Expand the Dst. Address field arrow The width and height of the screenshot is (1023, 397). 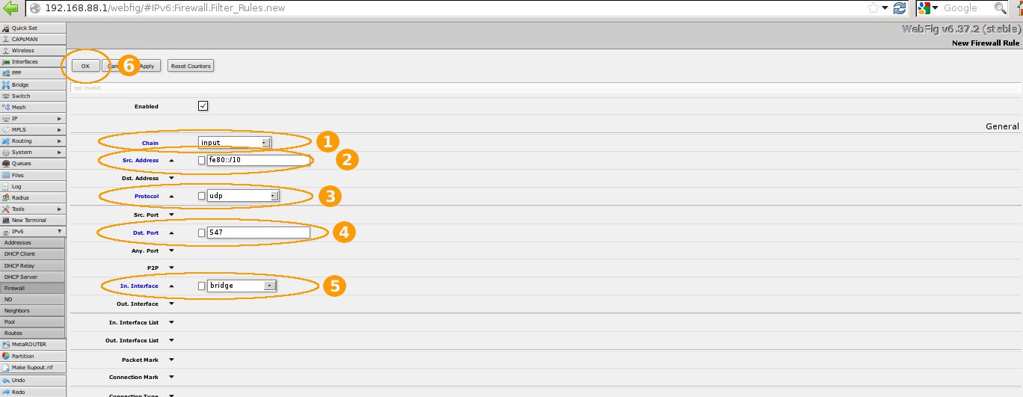pyautogui.click(x=171, y=178)
